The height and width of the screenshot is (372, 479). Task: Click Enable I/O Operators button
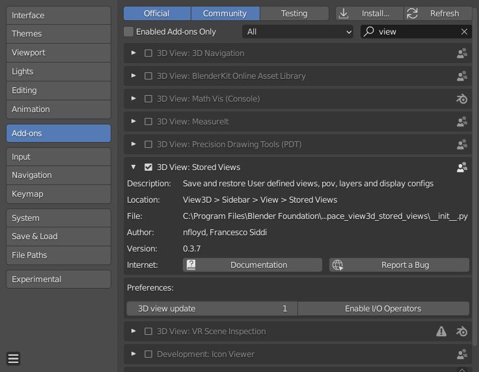[x=383, y=309]
